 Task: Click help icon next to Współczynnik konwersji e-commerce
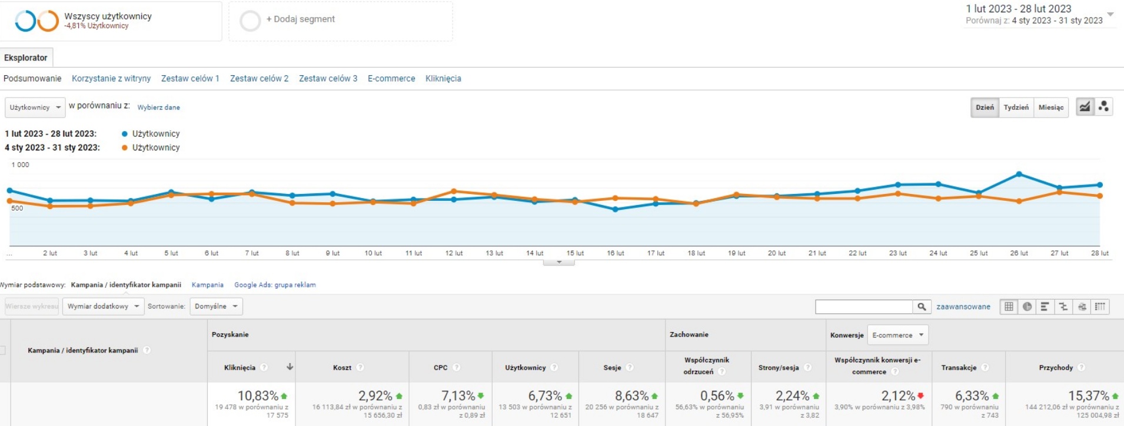pyautogui.click(x=895, y=371)
